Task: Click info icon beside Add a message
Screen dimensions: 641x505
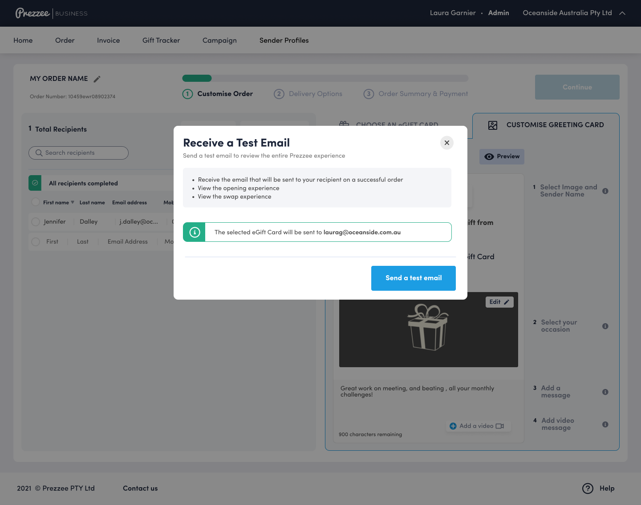Action: 605,392
